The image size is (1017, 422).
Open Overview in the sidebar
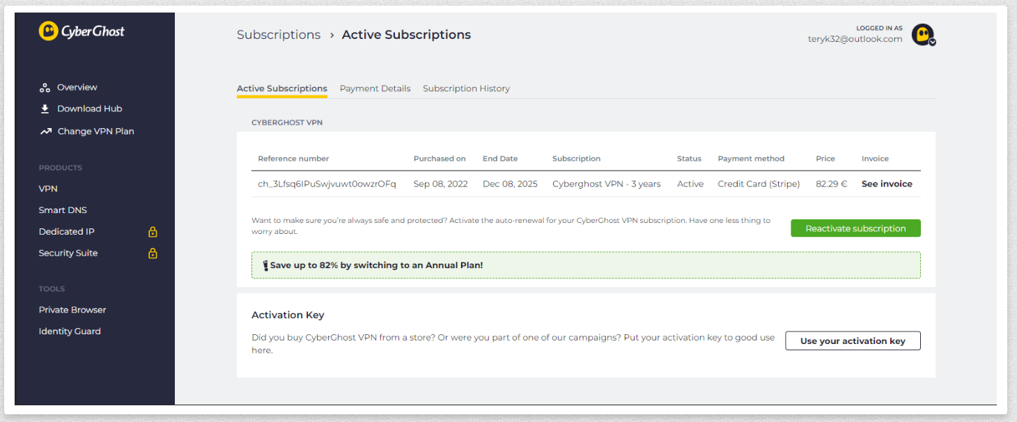click(77, 88)
